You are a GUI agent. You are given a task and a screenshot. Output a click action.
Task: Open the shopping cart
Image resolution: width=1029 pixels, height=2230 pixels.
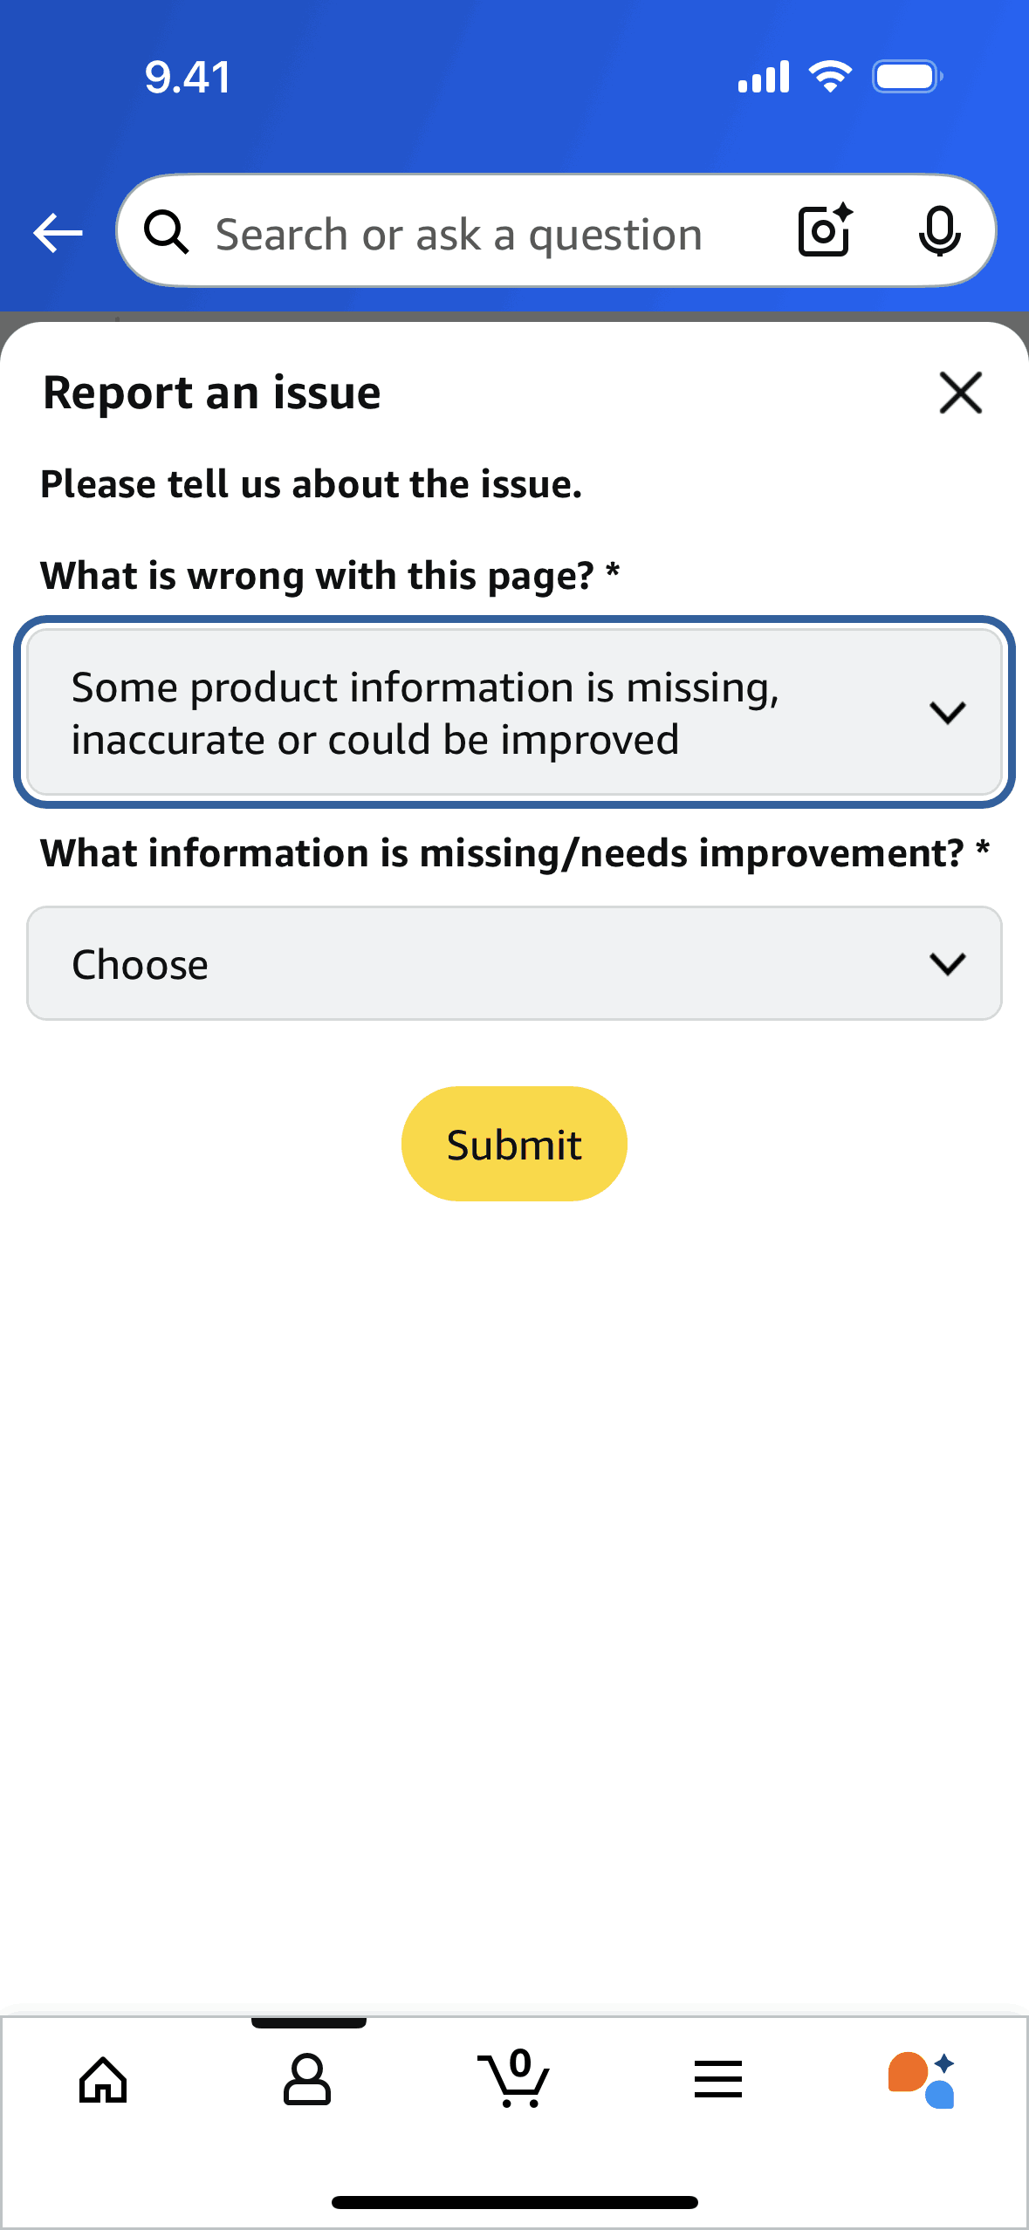click(x=515, y=2080)
